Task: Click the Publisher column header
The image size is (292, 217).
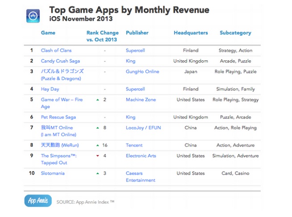Action: coord(137,33)
